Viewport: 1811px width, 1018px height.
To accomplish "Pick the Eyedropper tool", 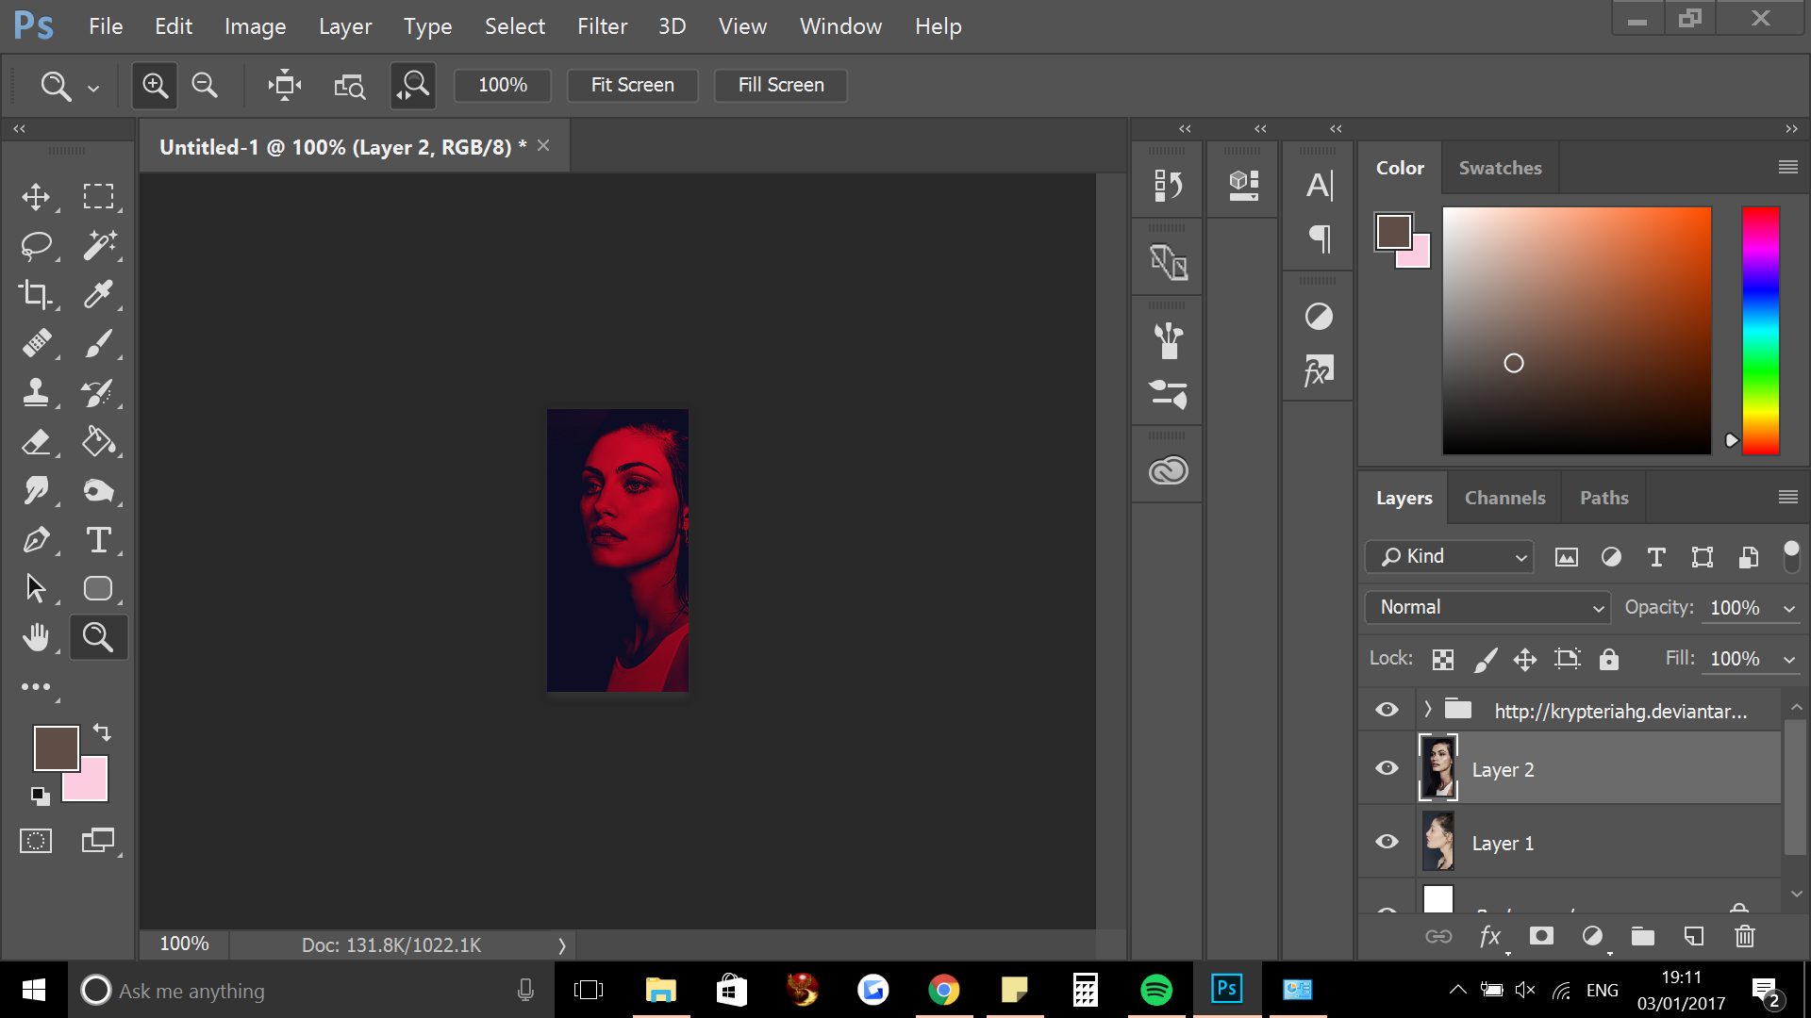I will click(x=99, y=294).
